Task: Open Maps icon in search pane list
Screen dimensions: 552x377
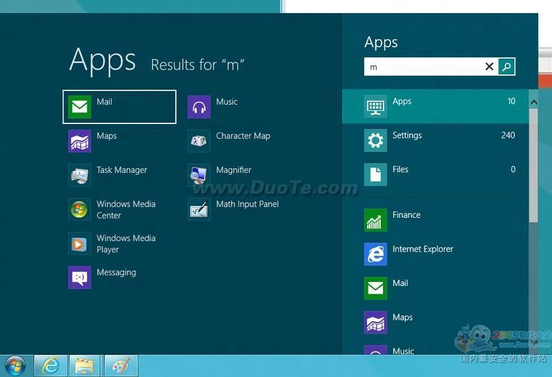Action: (x=375, y=323)
